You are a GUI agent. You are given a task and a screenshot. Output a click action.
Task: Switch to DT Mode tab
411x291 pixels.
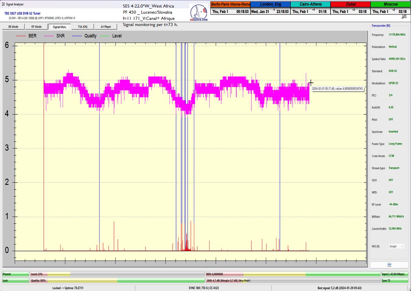tap(36, 27)
